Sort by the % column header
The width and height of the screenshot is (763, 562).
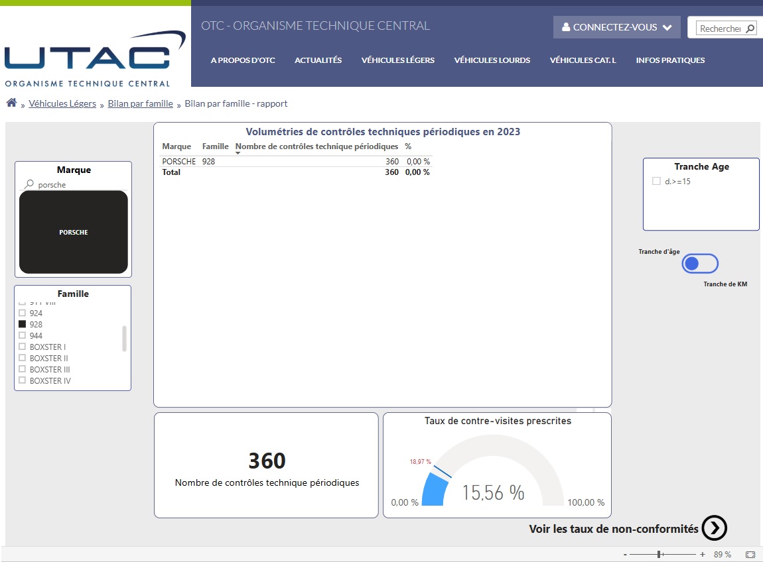click(x=408, y=146)
